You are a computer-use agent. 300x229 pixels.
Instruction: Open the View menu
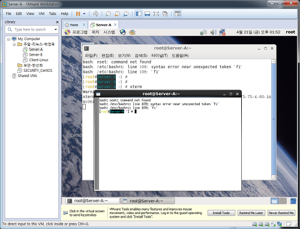30,14
